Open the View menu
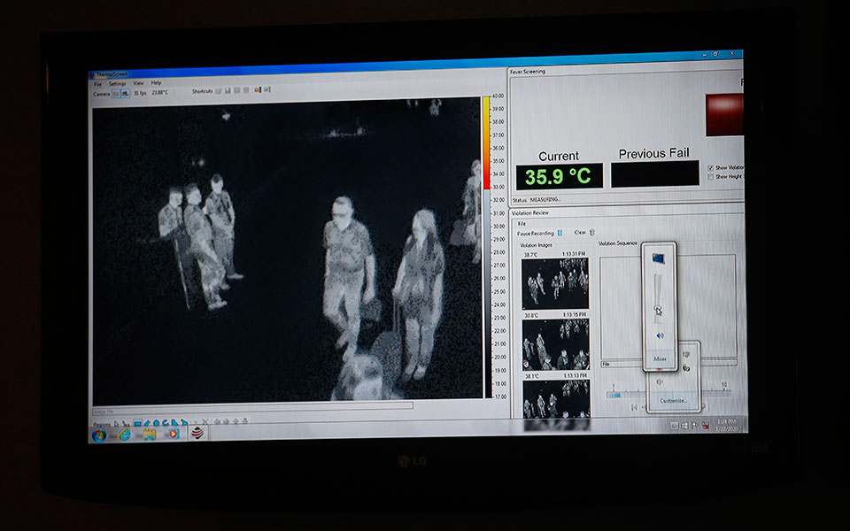Viewport: 850px width, 531px height. (x=138, y=83)
